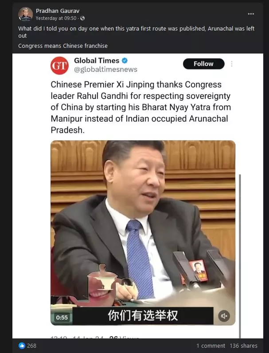
Task: Follow the Global Times account
Action: (x=203, y=64)
